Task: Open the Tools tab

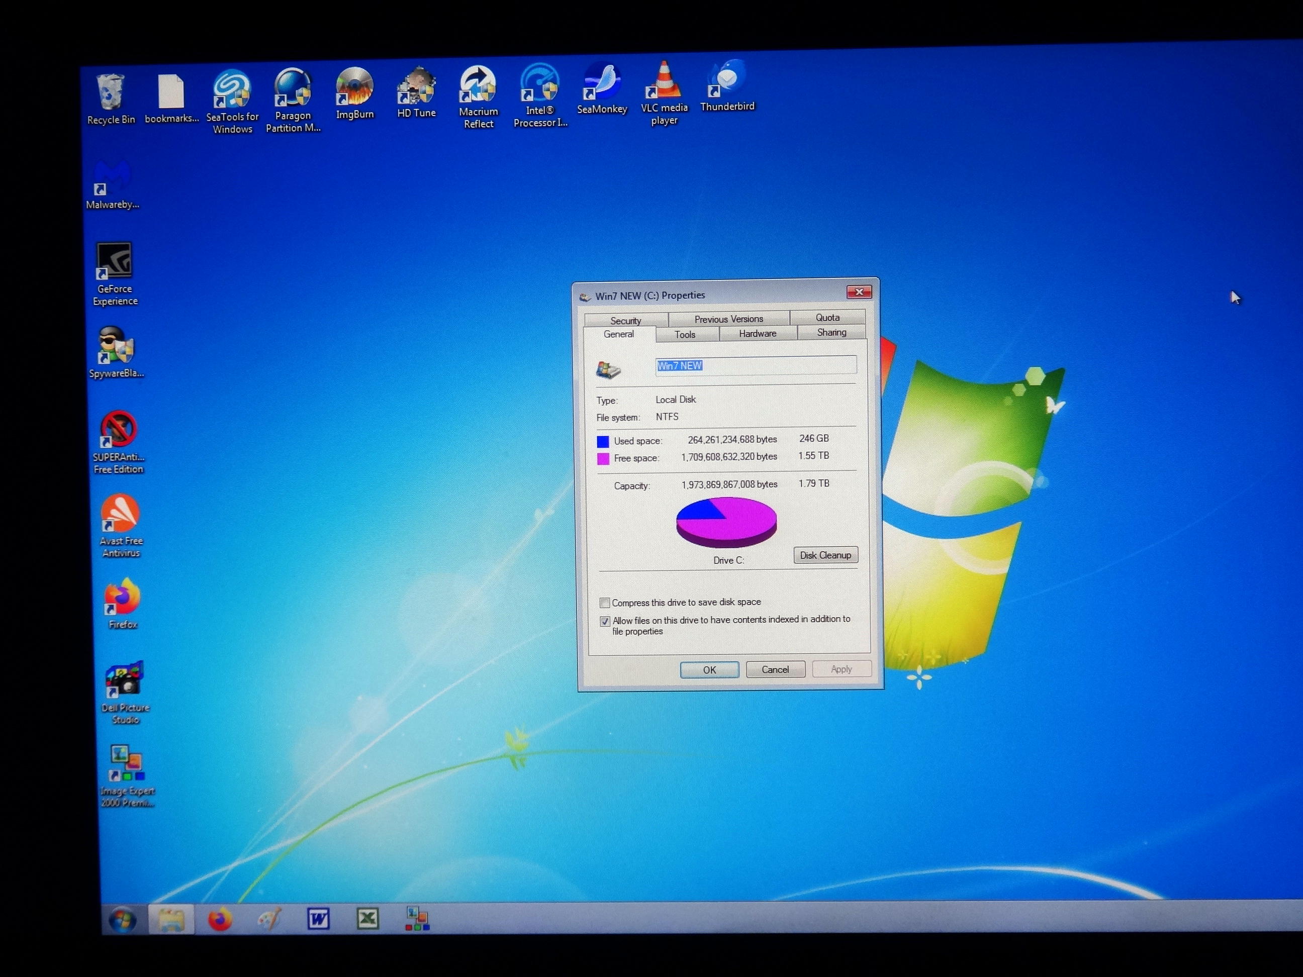Action: point(685,334)
